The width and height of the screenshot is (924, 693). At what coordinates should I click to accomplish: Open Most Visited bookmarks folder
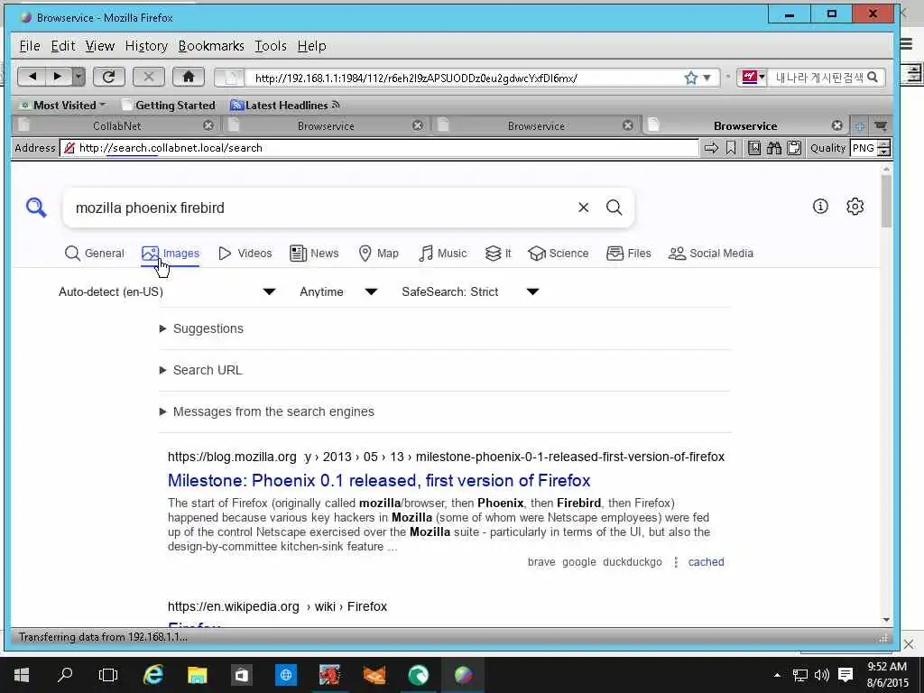tap(63, 105)
